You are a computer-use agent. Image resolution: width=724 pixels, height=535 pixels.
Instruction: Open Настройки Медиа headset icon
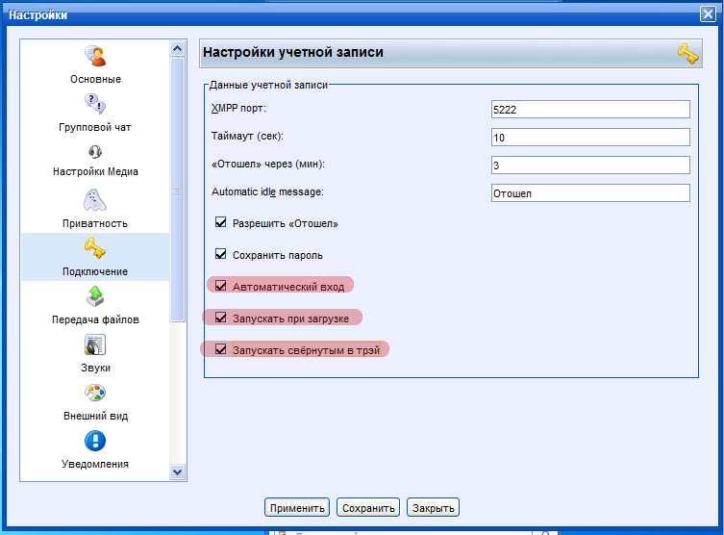95,151
